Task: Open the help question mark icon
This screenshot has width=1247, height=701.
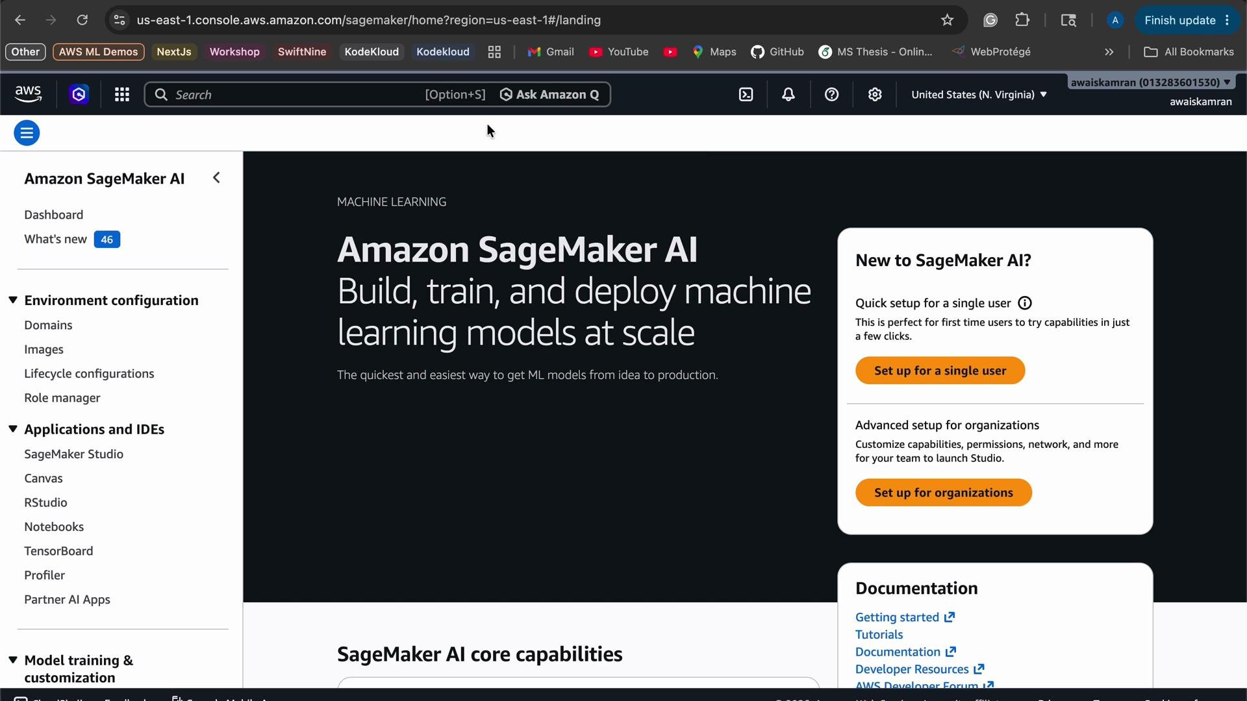Action: pyautogui.click(x=831, y=95)
